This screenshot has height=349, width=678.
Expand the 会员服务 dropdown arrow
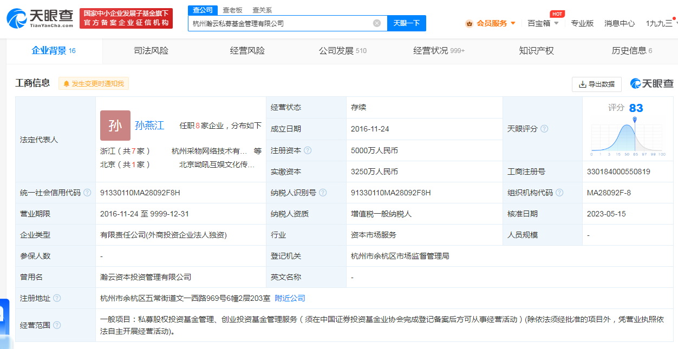513,23
